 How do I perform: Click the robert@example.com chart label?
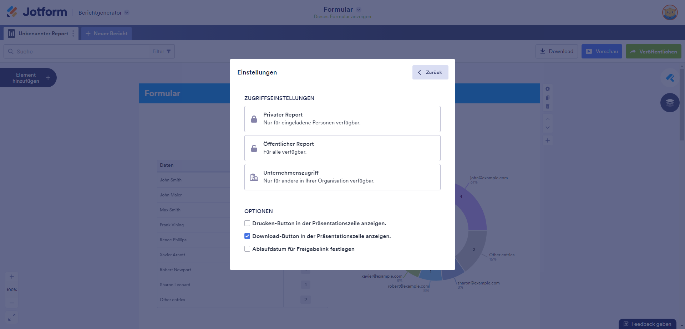click(409, 286)
